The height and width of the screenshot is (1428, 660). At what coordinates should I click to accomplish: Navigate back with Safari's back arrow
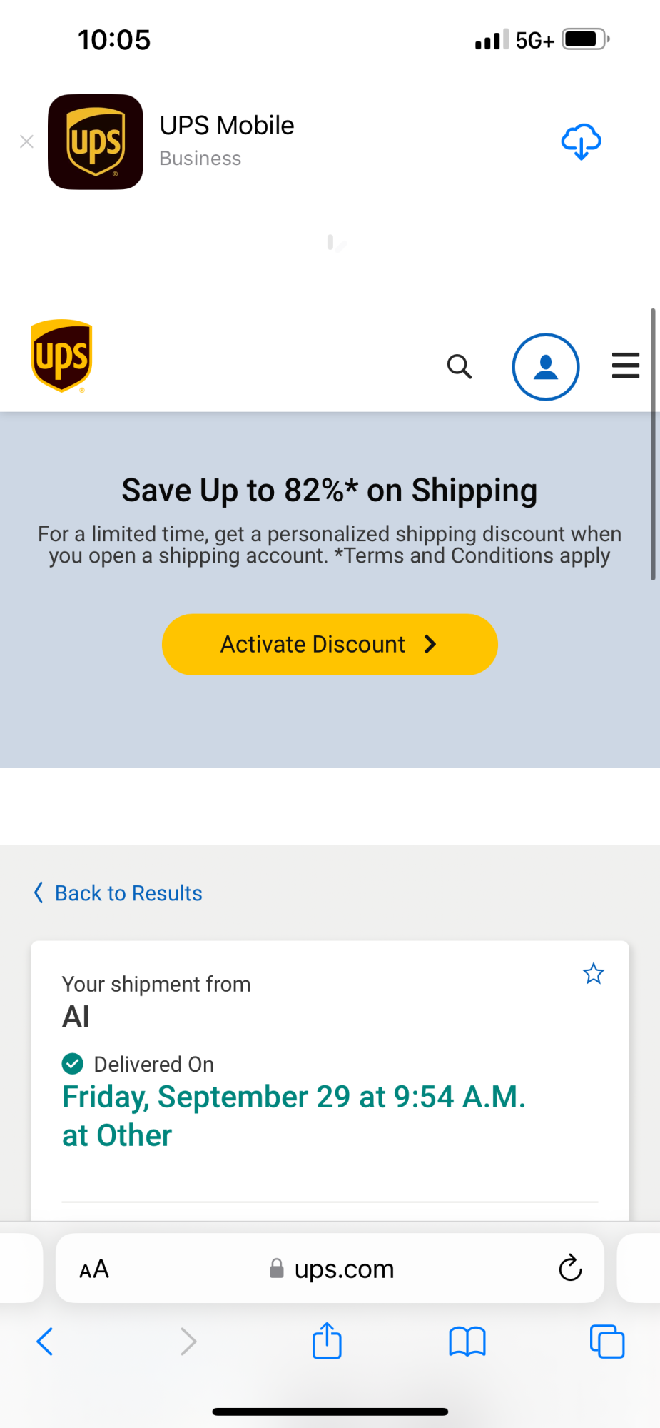(45, 1342)
